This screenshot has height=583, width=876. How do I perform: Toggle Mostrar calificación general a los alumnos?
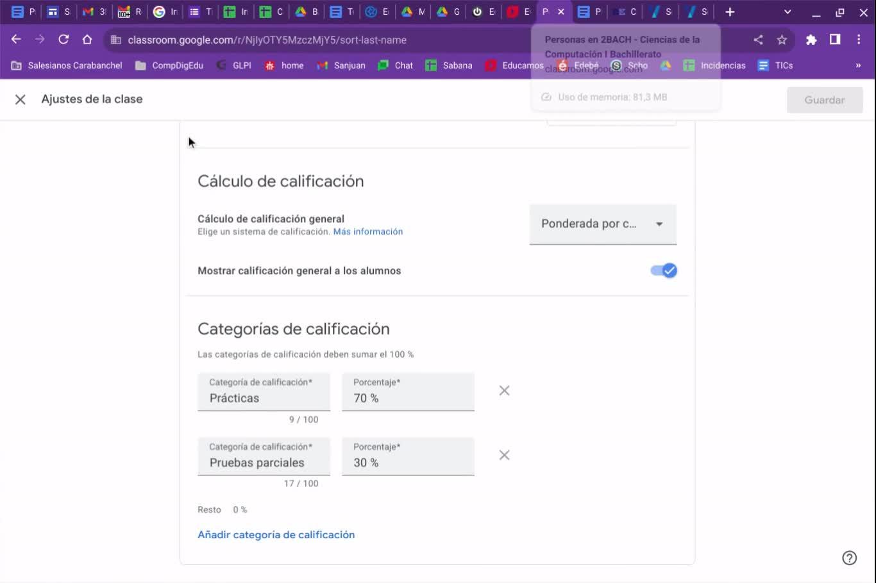click(664, 270)
